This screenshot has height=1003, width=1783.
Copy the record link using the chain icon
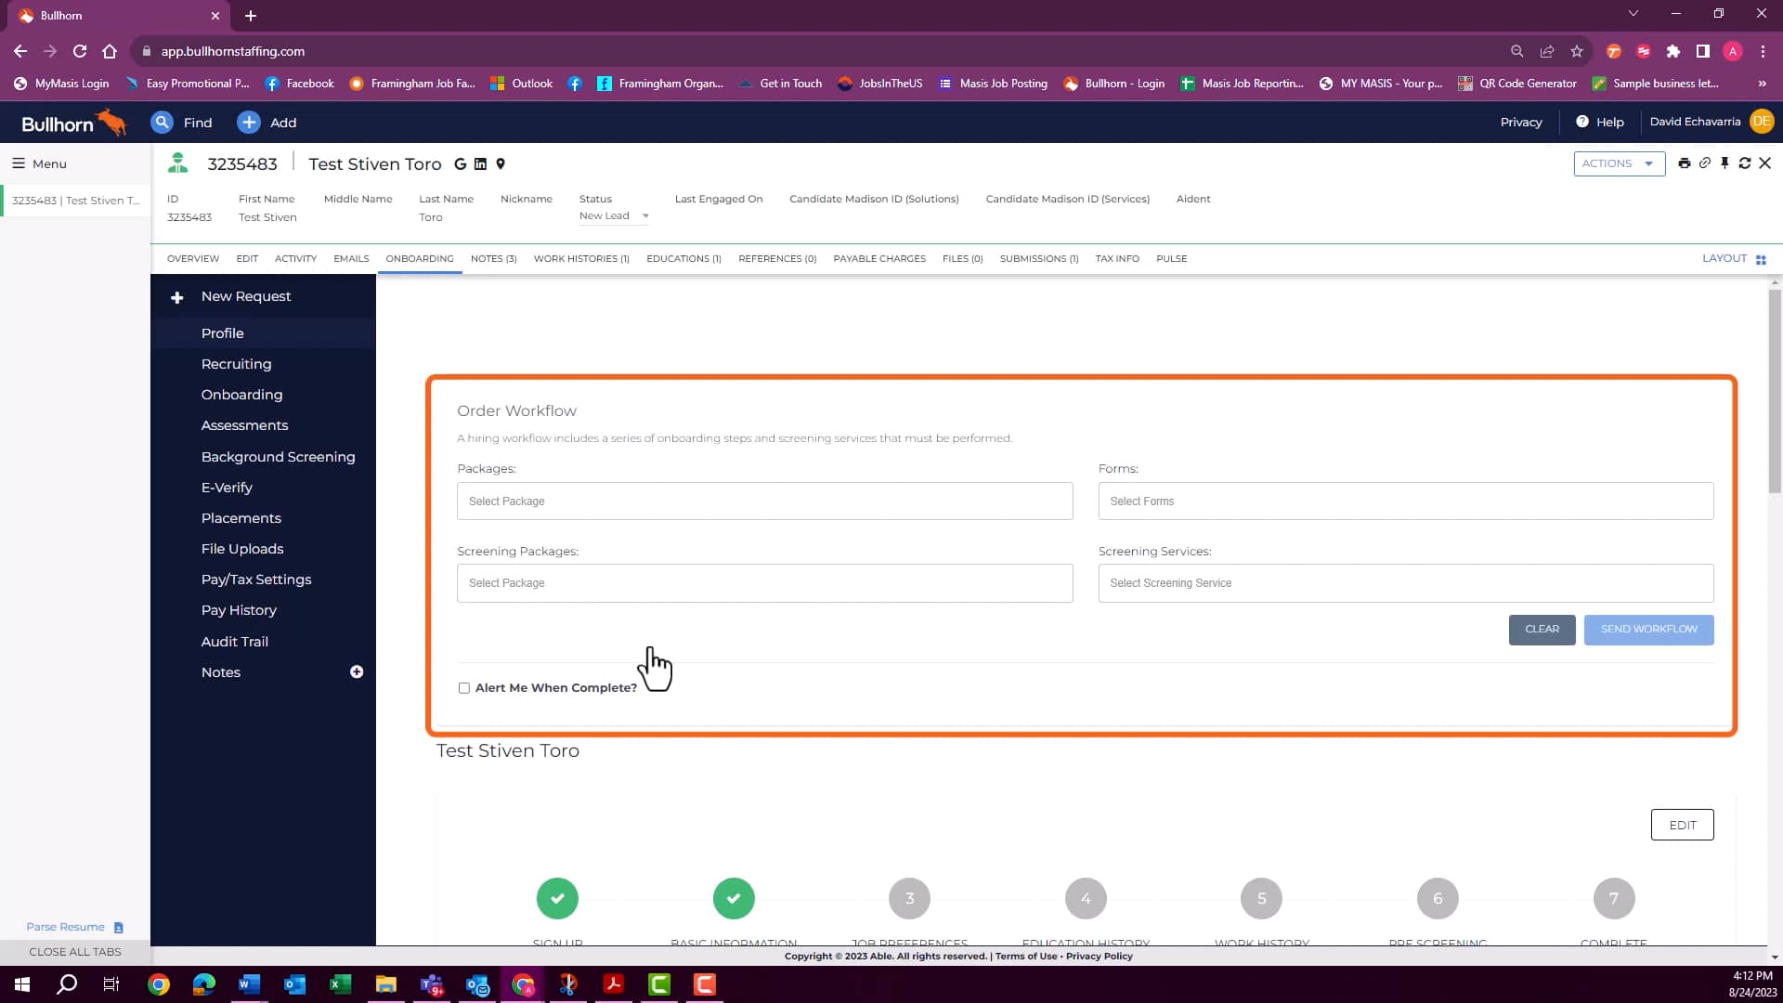(1705, 163)
